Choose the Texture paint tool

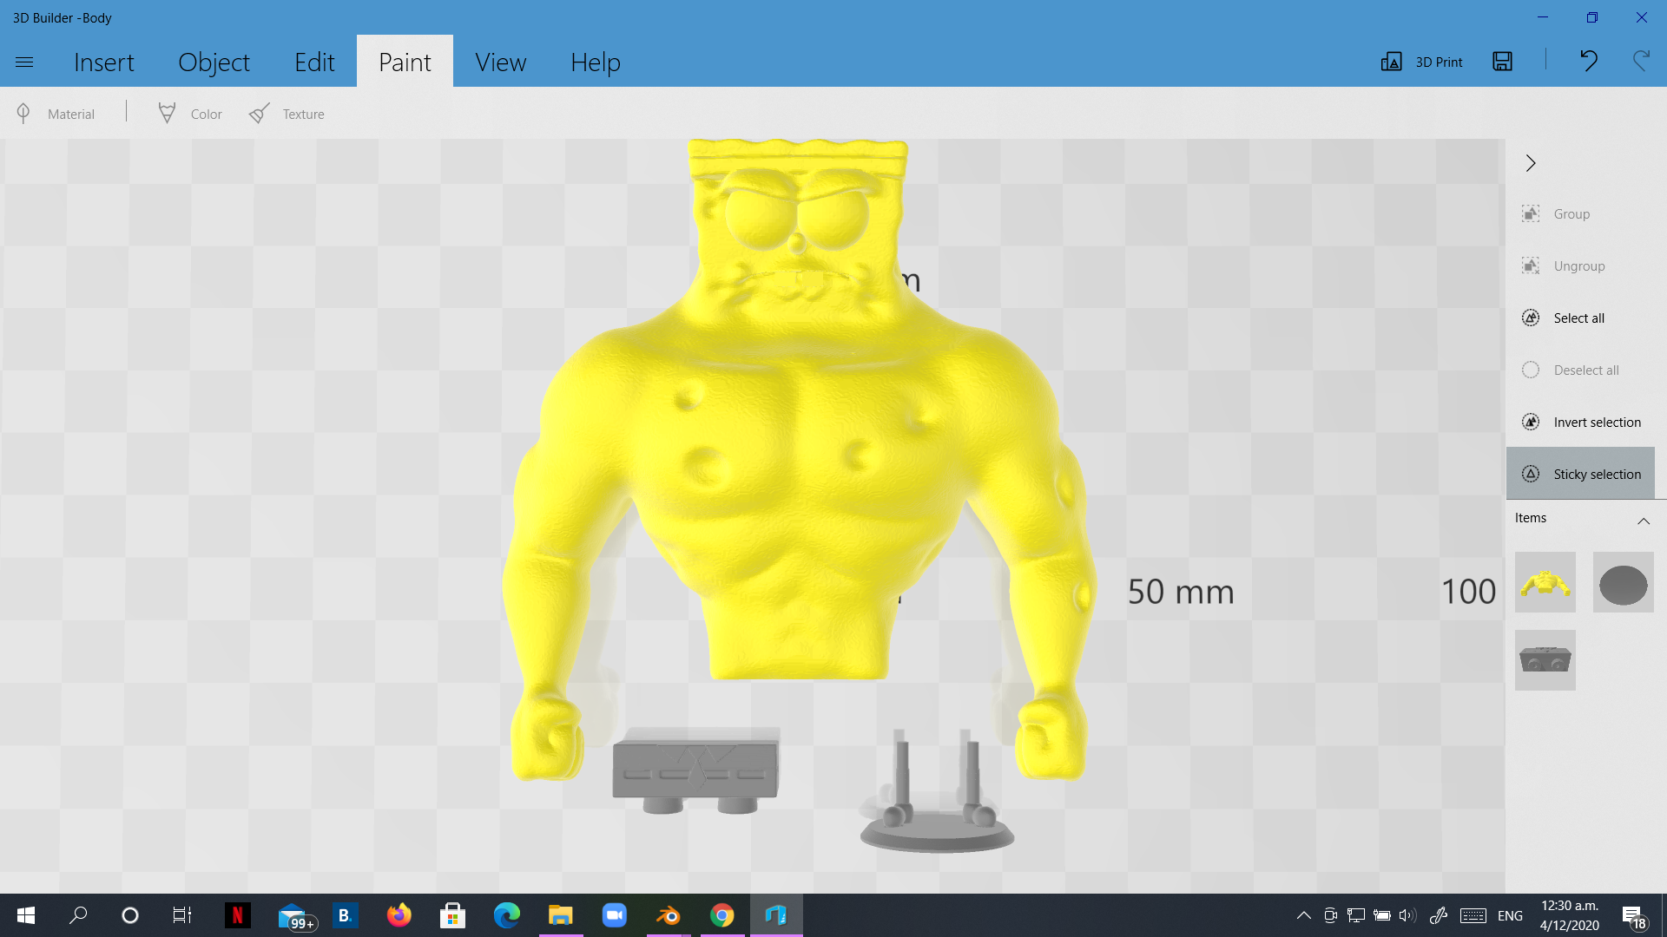coord(287,114)
